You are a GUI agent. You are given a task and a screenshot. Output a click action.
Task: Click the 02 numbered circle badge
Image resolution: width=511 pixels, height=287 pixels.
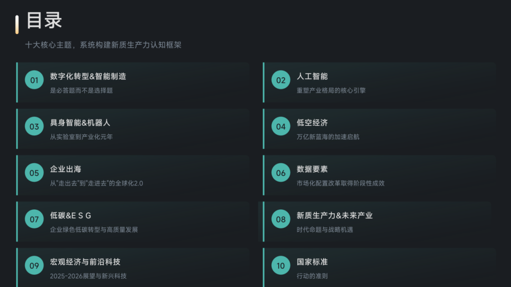[281, 80]
